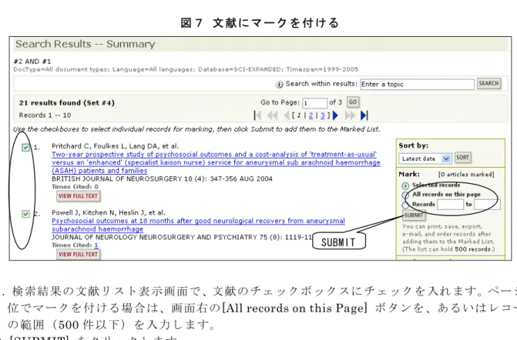Click 'Records 1 -- 10' text
This screenshot has width=517, height=340.
coord(45,115)
